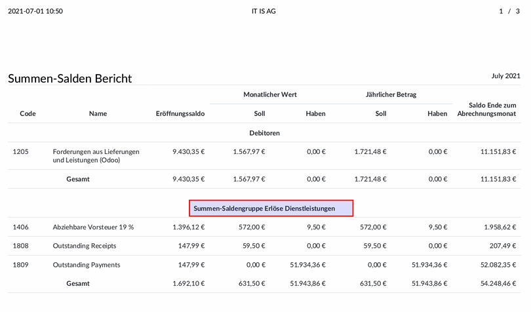Viewport: 531px width, 312px height.
Task: Click account code 1205
Action: (x=21, y=151)
